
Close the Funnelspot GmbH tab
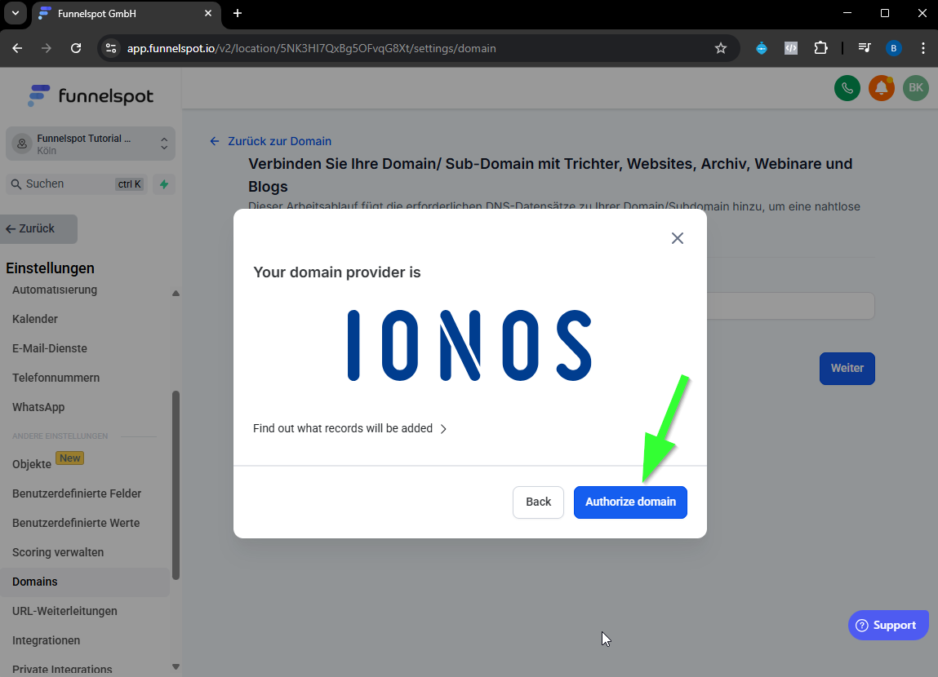(x=208, y=13)
